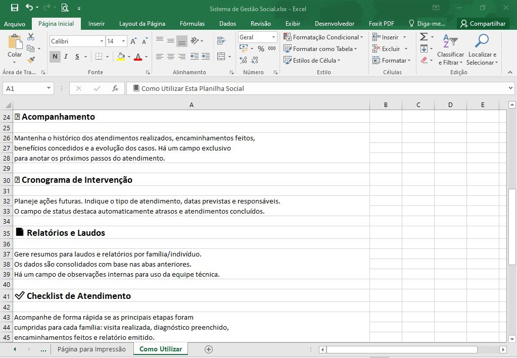This screenshot has width=517, height=358.
Task: Open the Classificar e Filtrar menu
Action: (450, 49)
